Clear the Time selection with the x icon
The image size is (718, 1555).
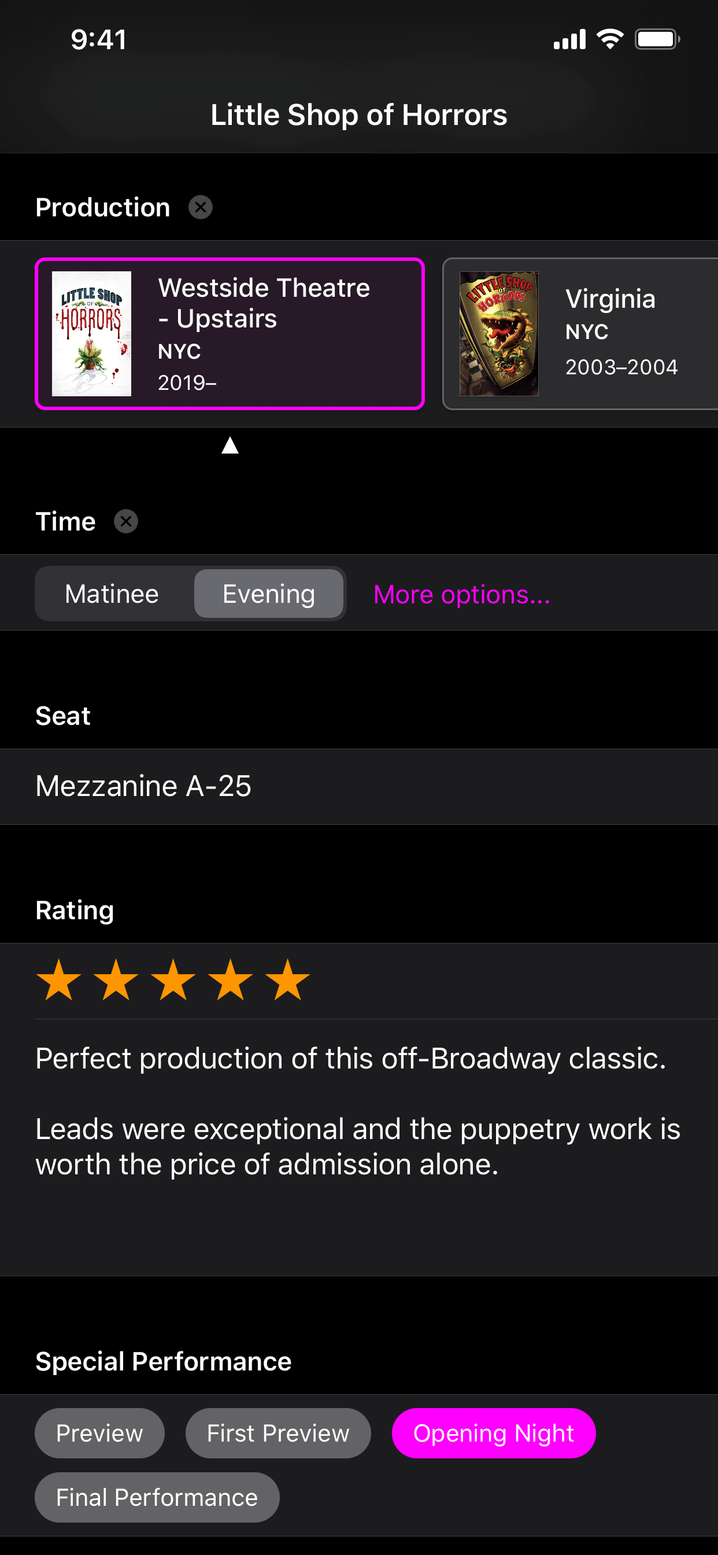[x=126, y=522]
